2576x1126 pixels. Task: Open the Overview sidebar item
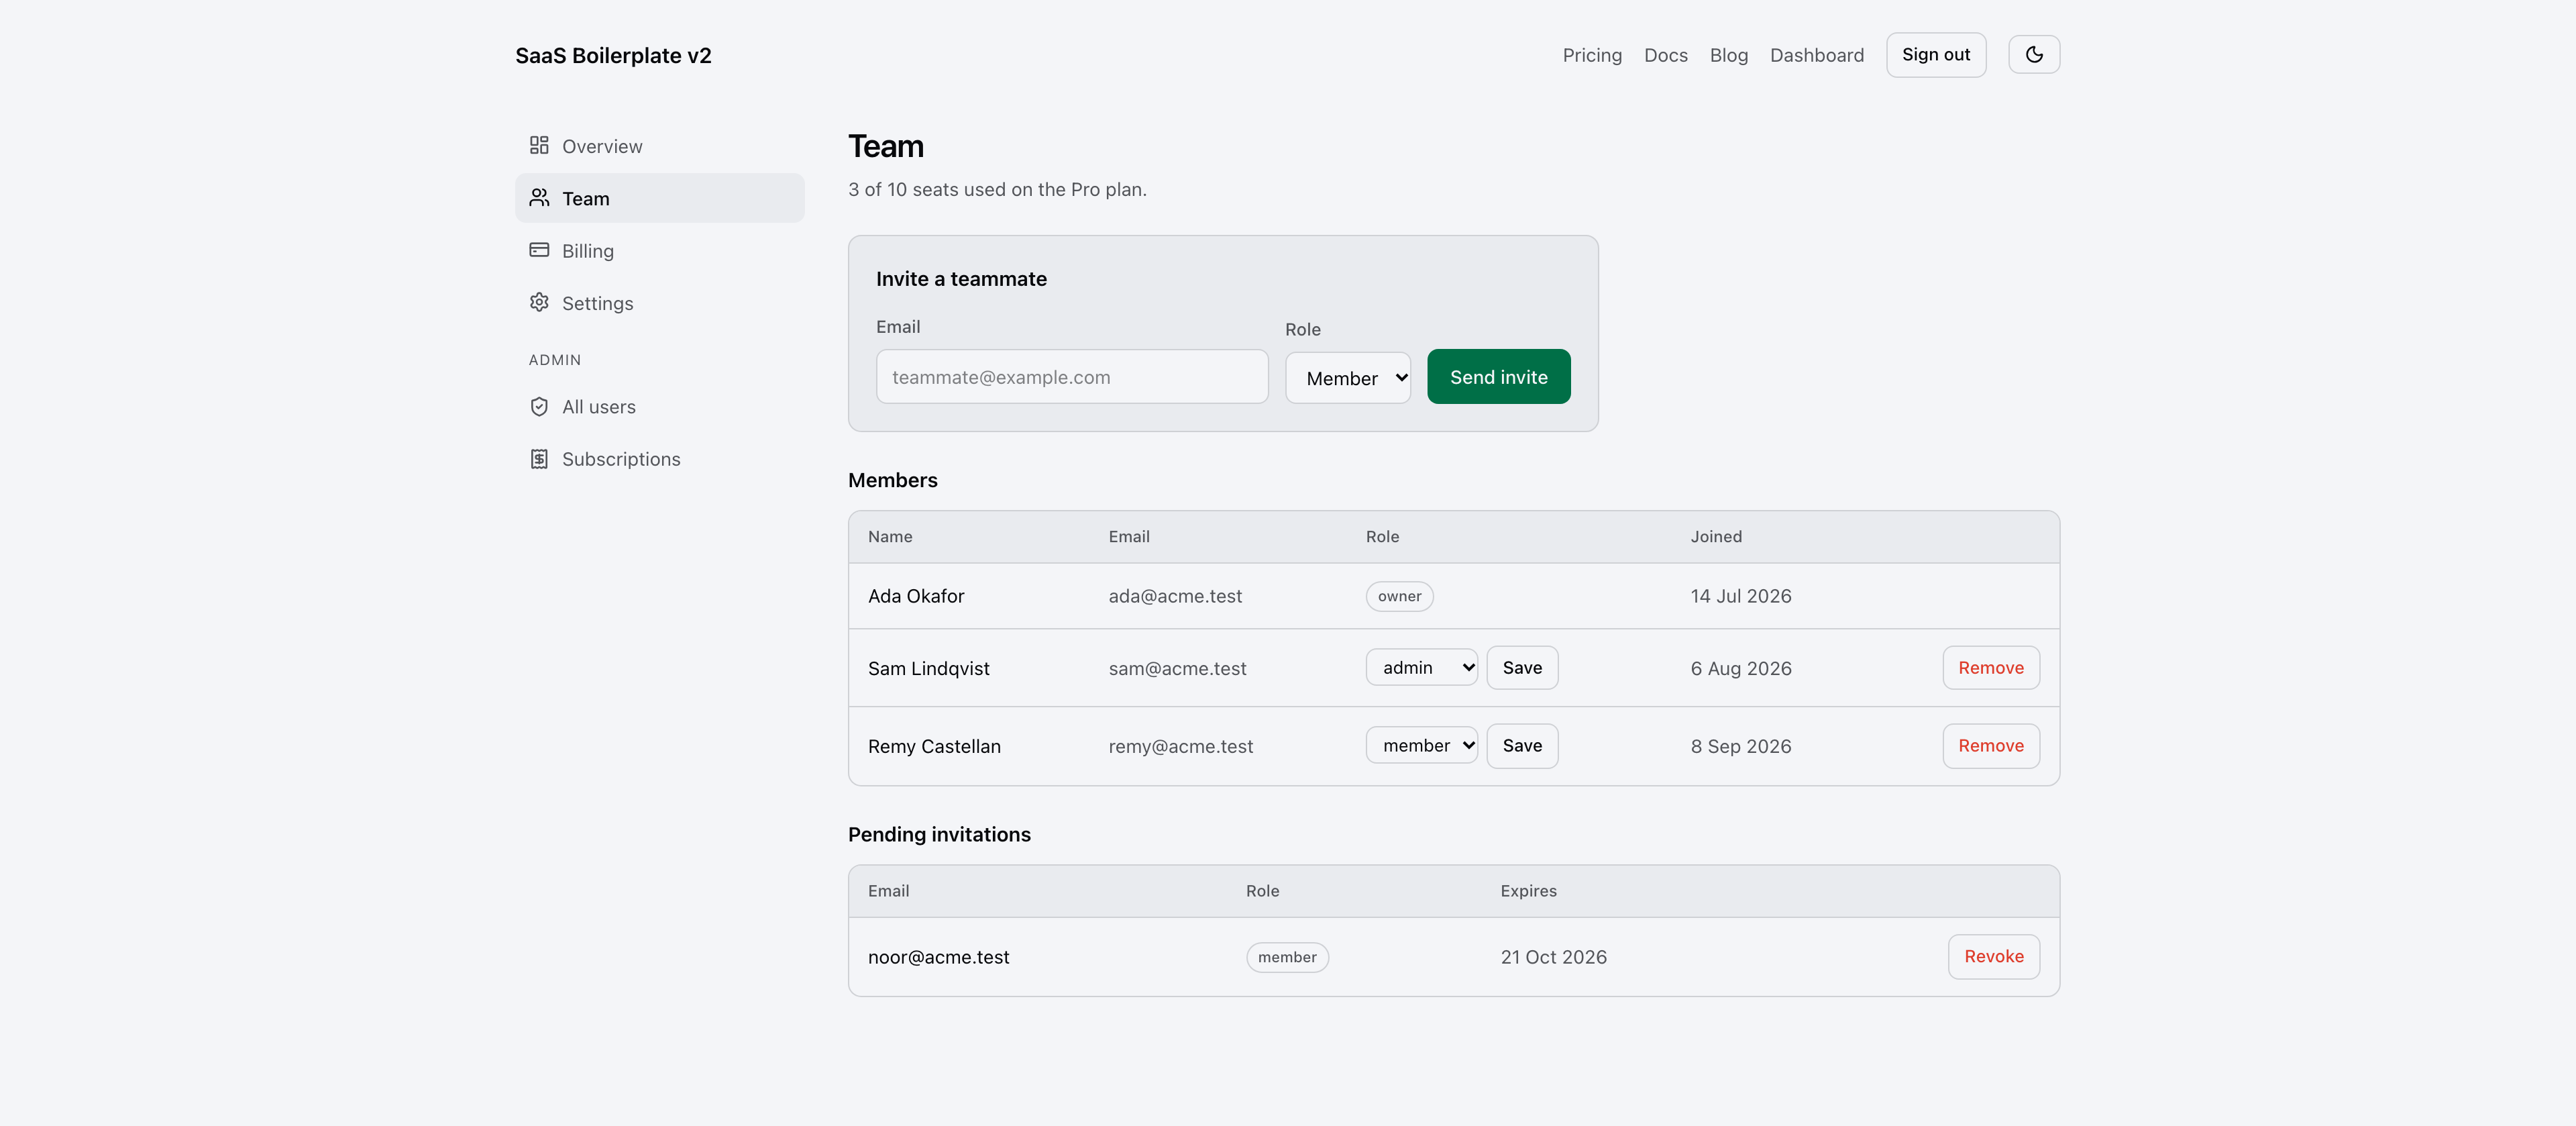(x=660, y=146)
